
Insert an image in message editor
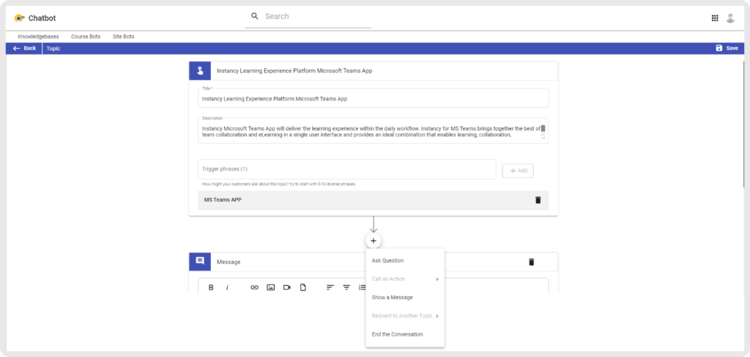(x=271, y=287)
